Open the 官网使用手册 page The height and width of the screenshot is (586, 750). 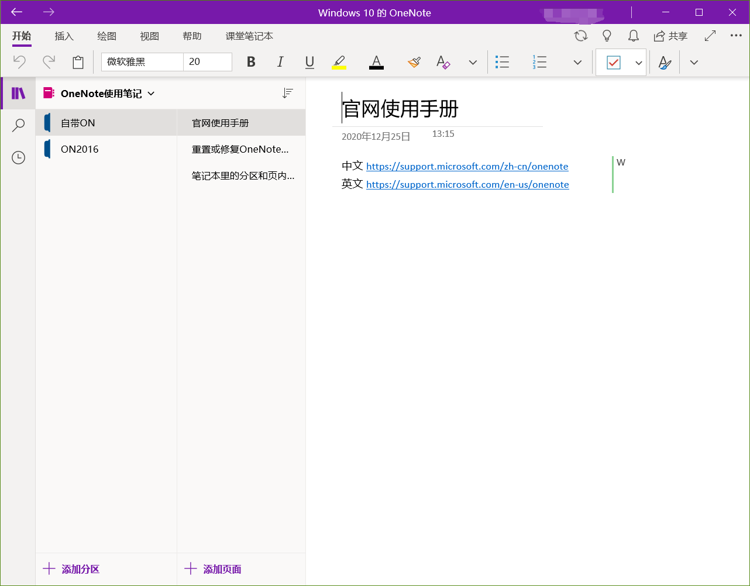(x=242, y=123)
